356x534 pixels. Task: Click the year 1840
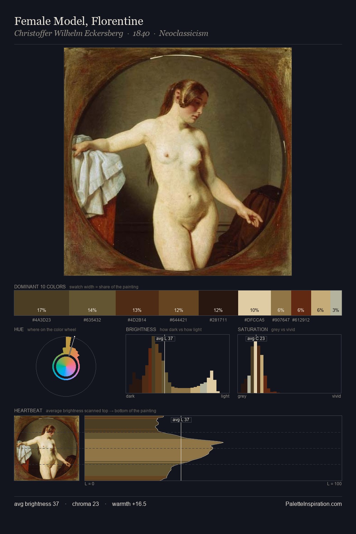(141, 33)
